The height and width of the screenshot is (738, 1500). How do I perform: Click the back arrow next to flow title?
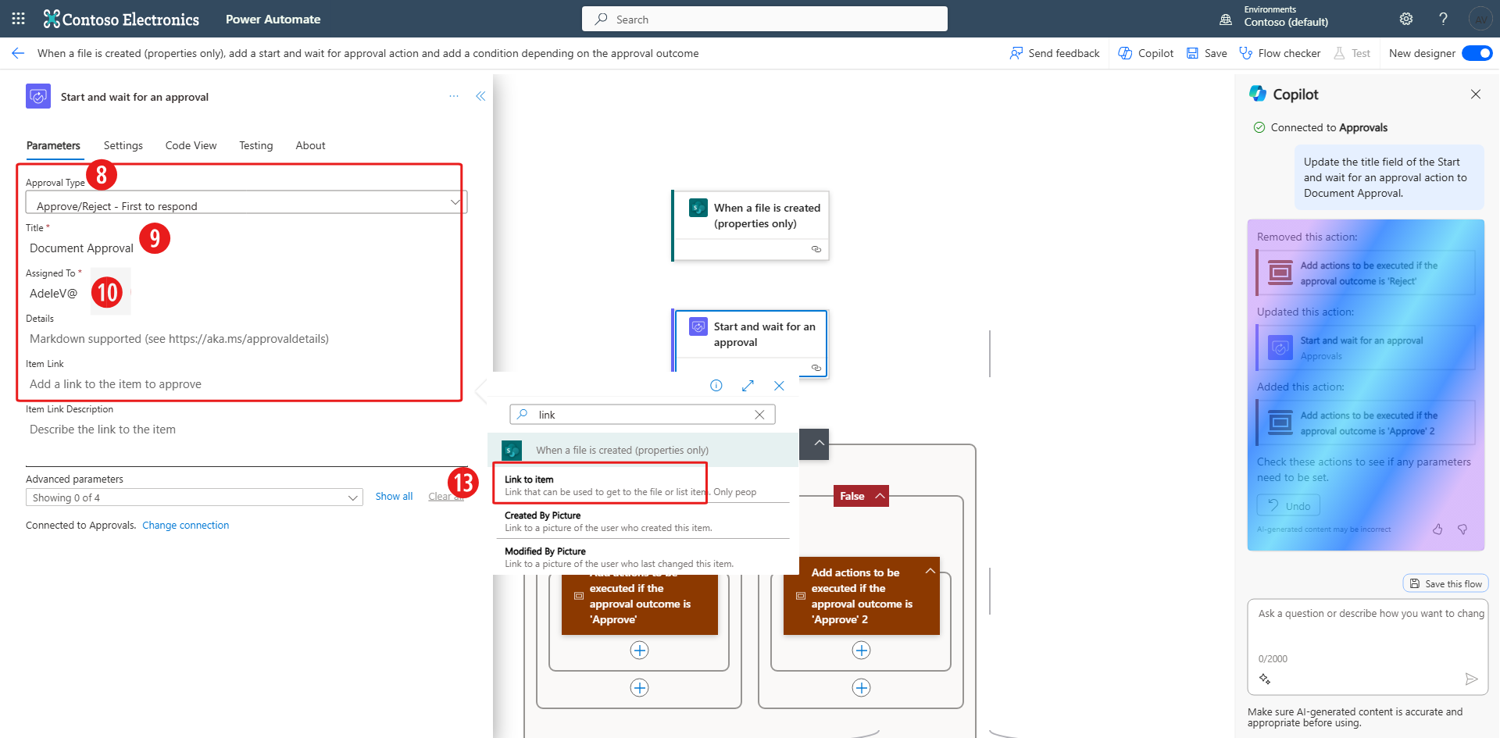[18, 53]
